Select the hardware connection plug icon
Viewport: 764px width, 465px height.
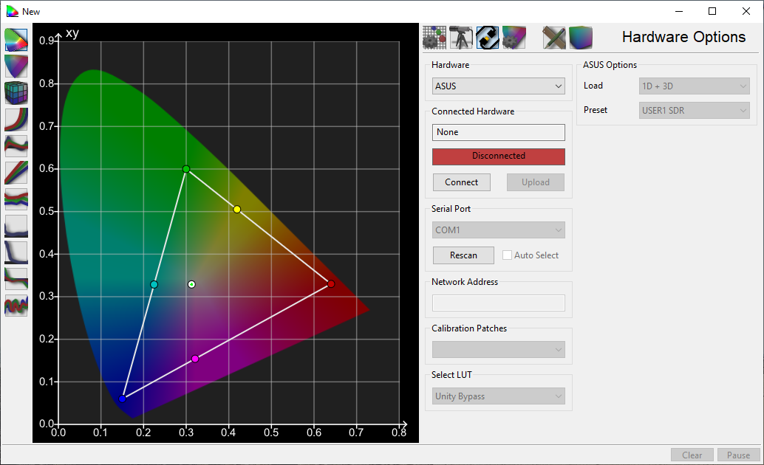coord(488,37)
